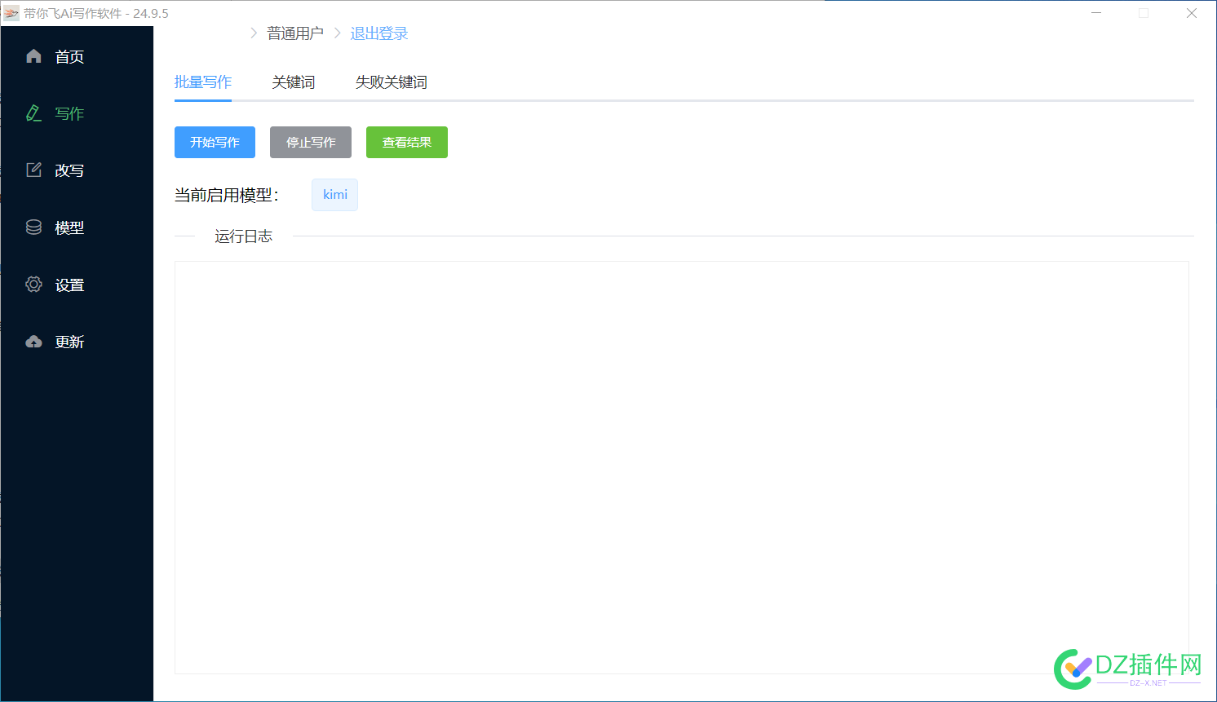Click the settings gear icon
The height and width of the screenshot is (702, 1217).
click(x=33, y=285)
